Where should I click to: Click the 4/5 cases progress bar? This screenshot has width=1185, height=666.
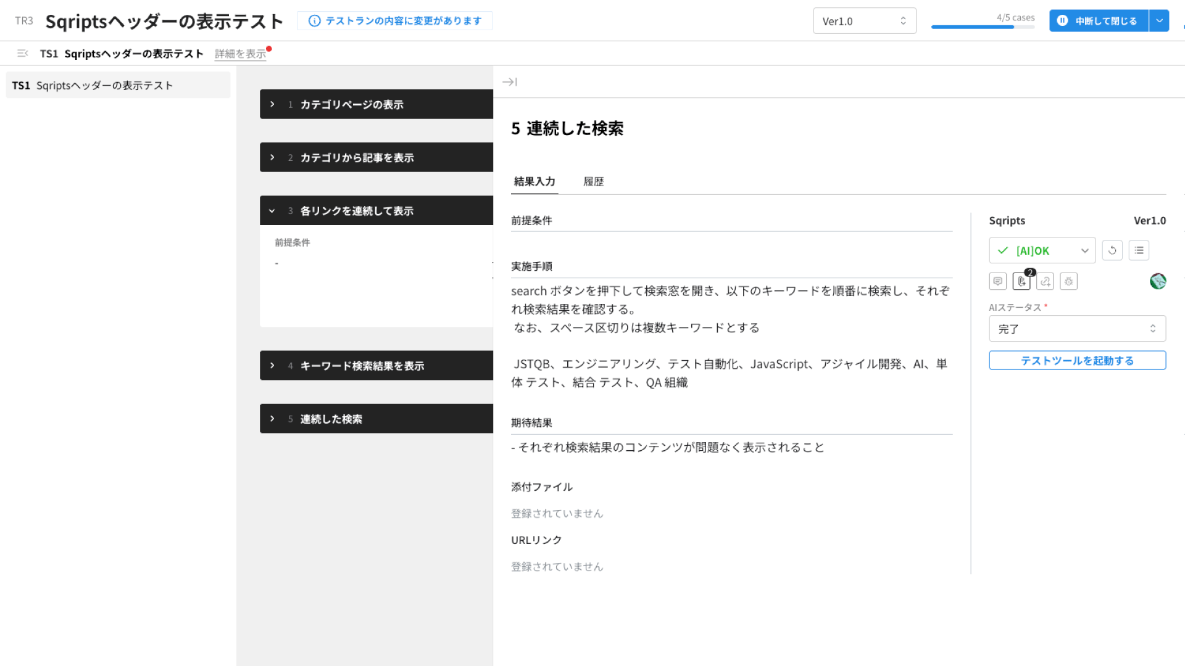[x=983, y=27]
